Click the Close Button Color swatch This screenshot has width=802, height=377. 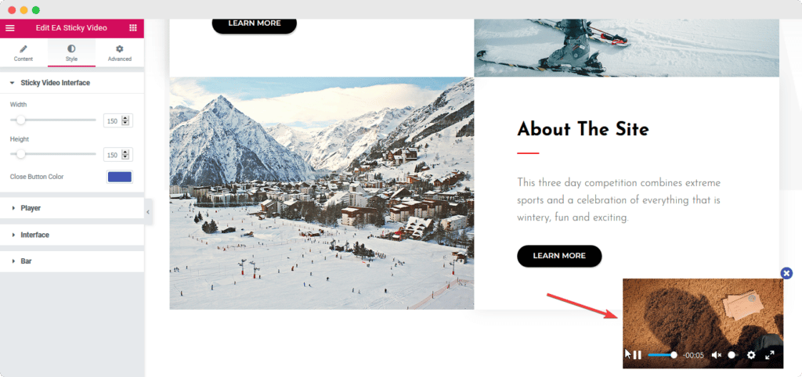point(120,177)
